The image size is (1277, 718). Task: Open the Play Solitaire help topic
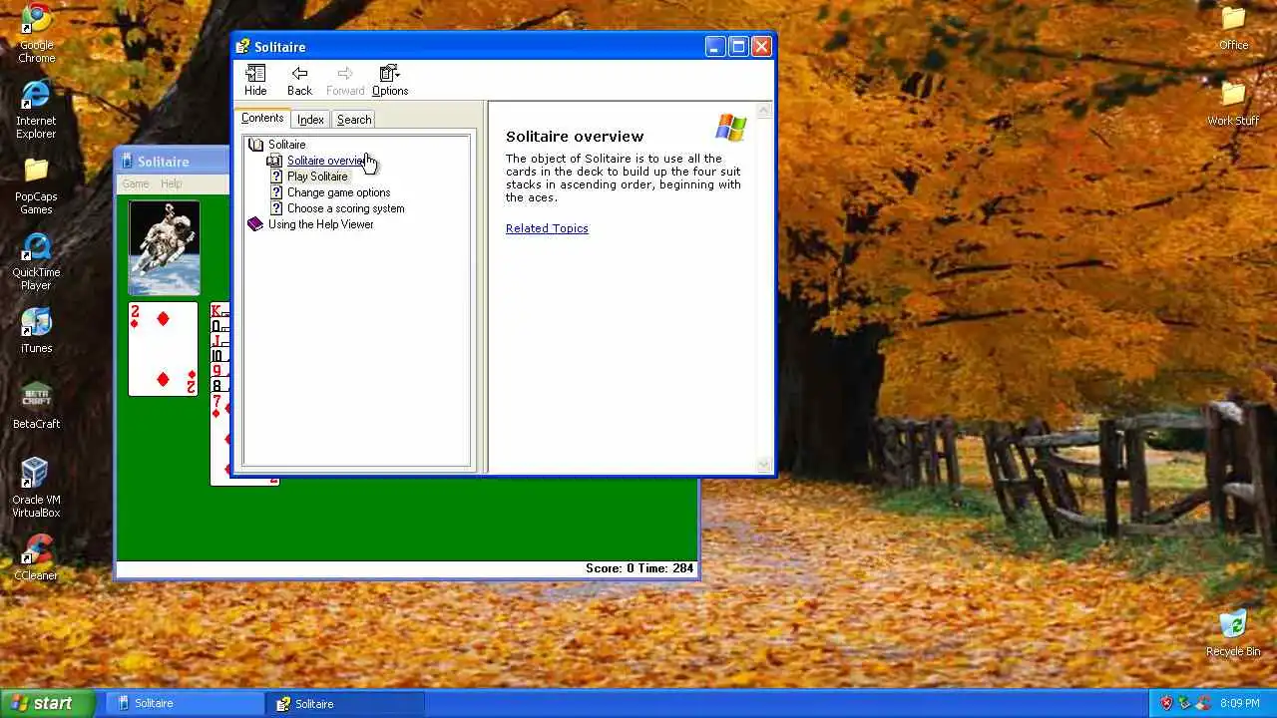point(317,177)
